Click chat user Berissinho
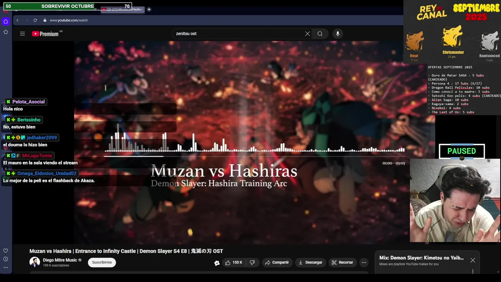The width and height of the screenshot is (501, 282). [x=29, y=120]
